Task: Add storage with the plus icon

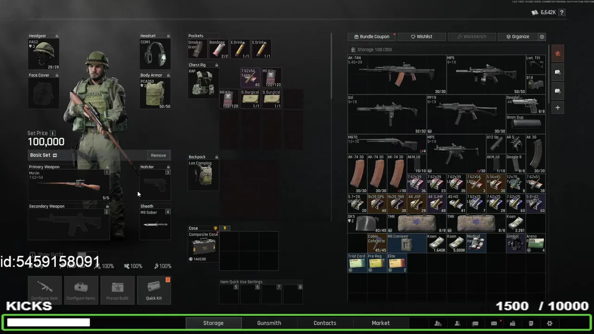Action: click(557, 108)
